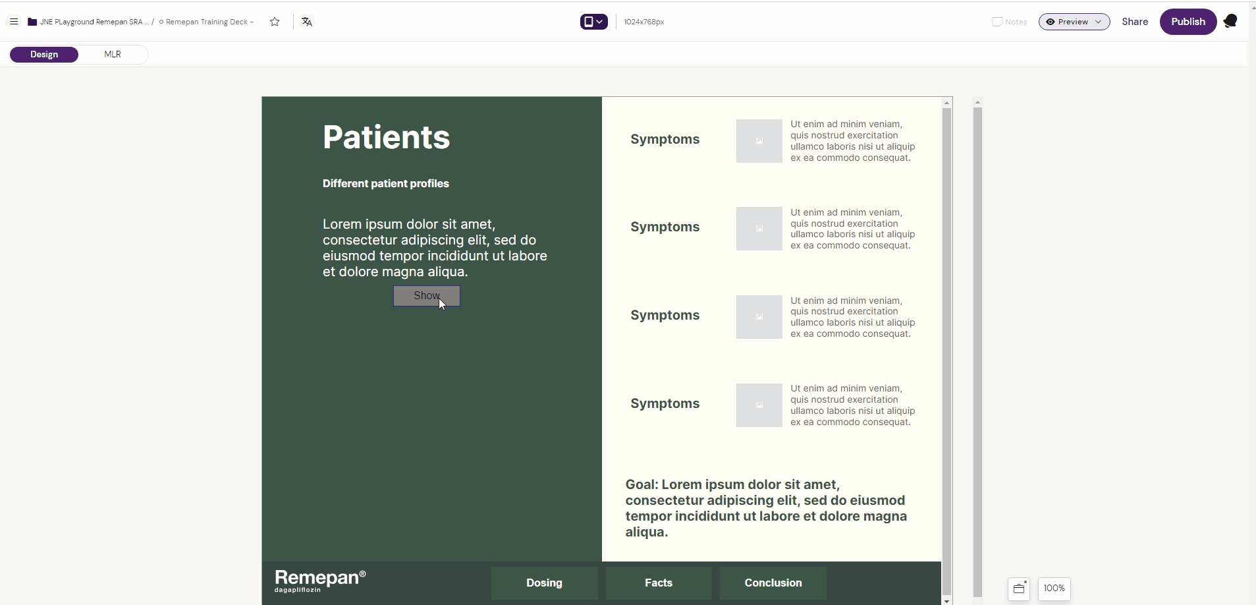
Task: Open the Facts navigation tab
Action: pos(659,583)
